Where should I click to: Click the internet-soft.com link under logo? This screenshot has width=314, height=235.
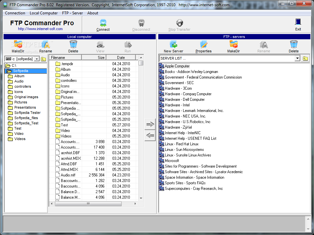[x=40, y=29]
